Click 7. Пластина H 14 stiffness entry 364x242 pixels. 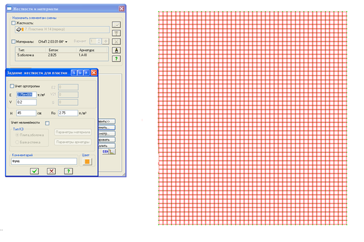62,29
